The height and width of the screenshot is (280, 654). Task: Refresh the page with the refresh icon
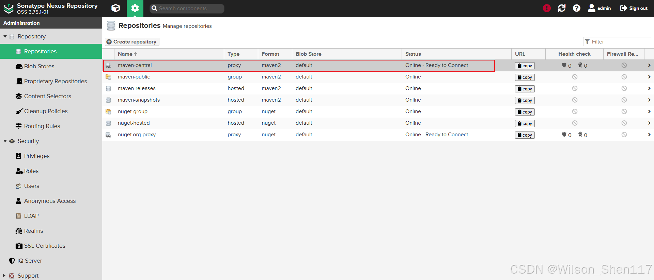point(562,8)
